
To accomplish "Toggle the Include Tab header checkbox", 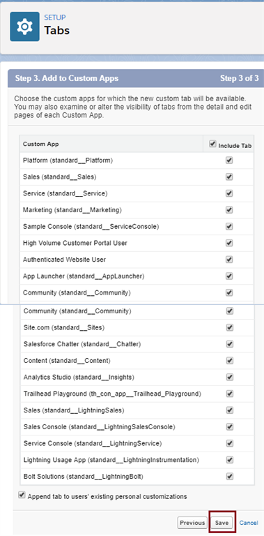I will point(212,144).
